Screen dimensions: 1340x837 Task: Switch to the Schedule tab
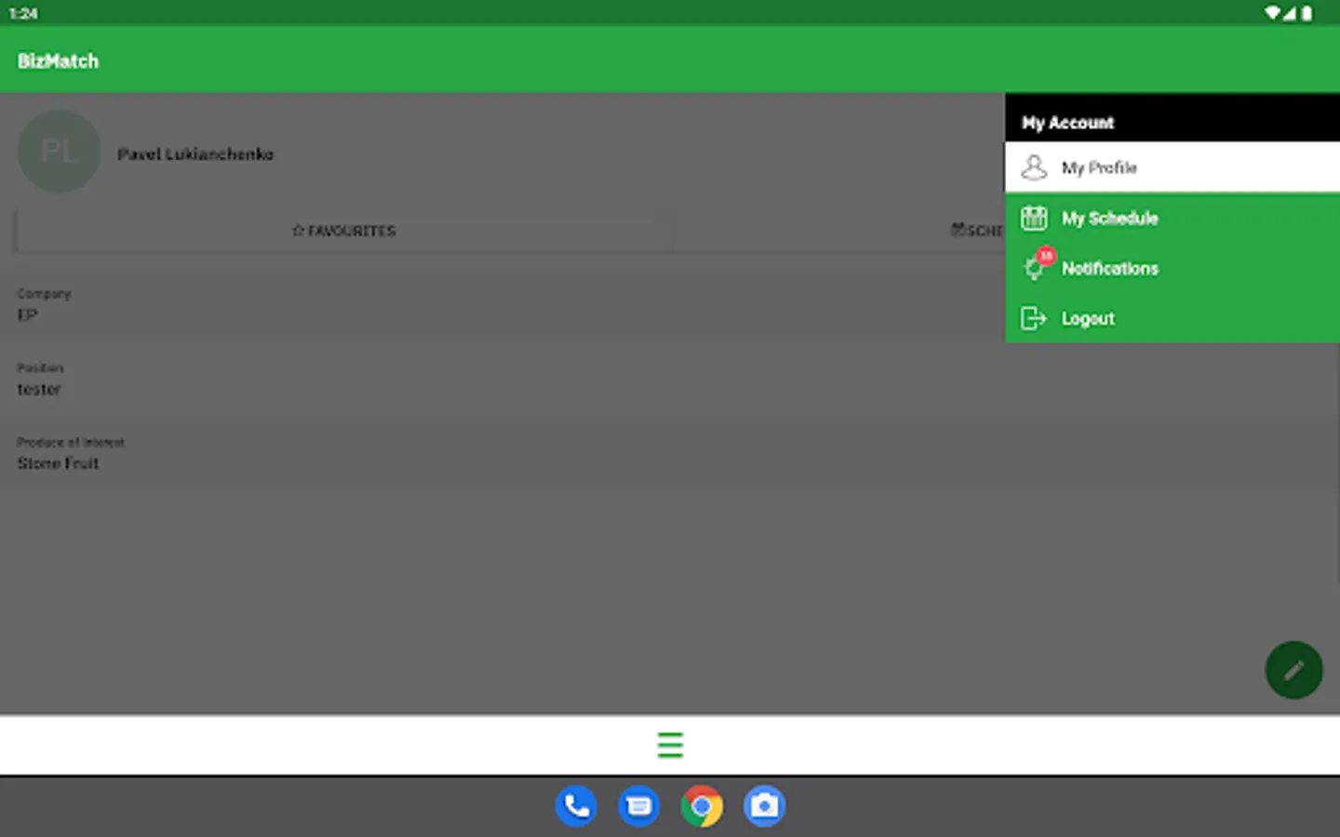tap(977, 231)
